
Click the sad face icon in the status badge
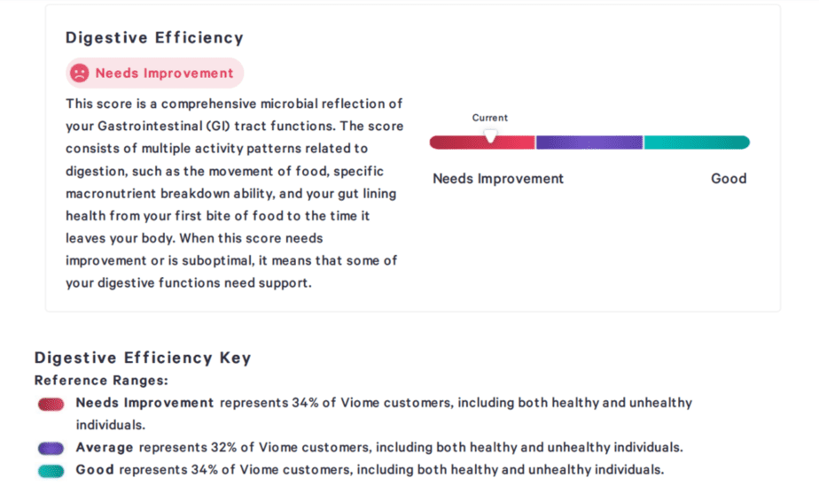[x=80, y=73]
